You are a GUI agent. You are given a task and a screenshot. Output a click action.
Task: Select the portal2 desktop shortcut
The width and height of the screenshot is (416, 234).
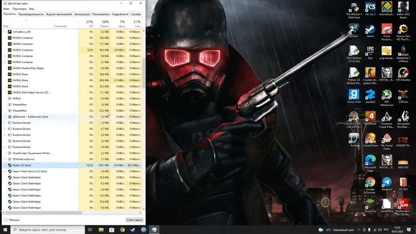pyautogui.click(x=354, y=31)
